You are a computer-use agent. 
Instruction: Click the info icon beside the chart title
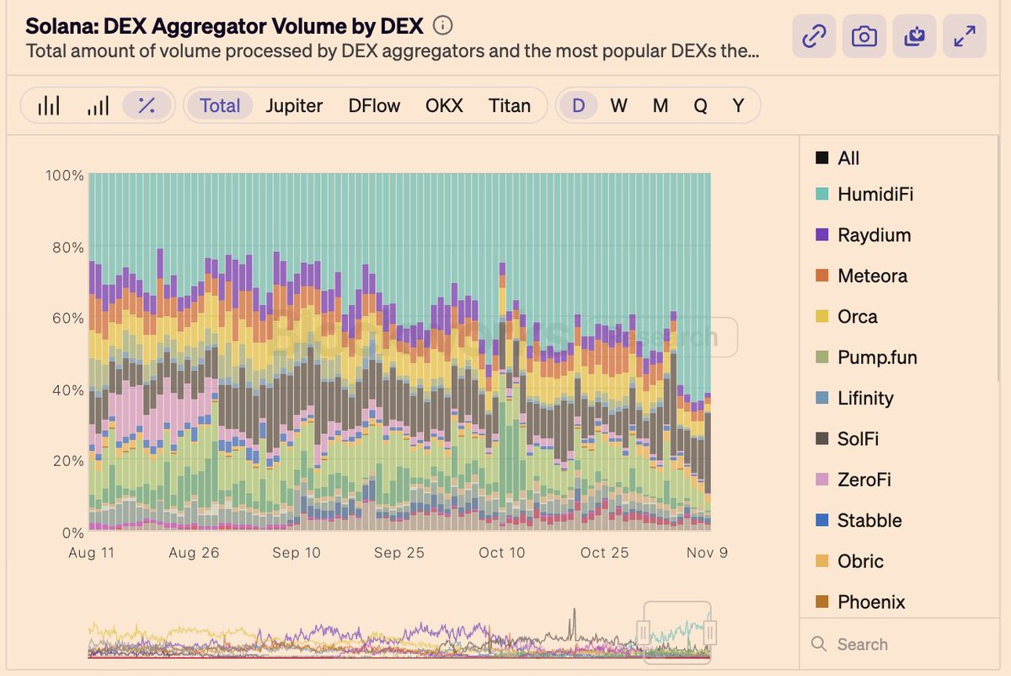[442, 25]
